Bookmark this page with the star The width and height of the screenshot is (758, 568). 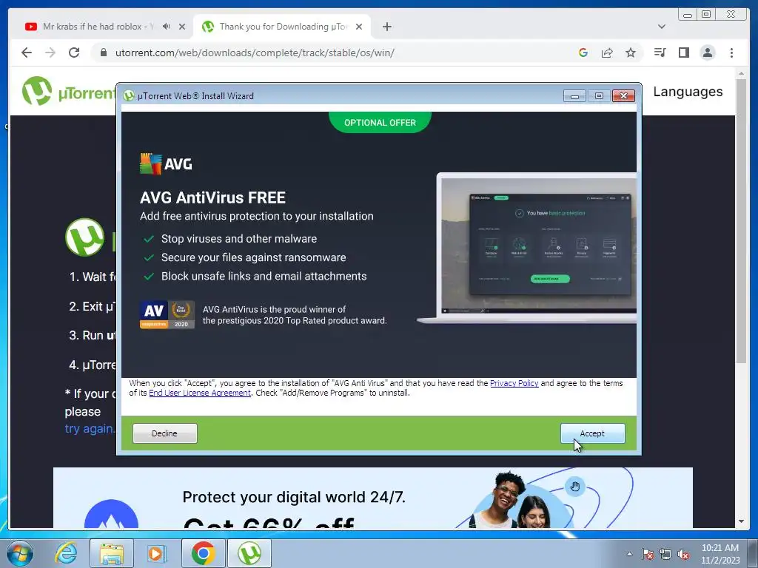(x=631, y=53)
